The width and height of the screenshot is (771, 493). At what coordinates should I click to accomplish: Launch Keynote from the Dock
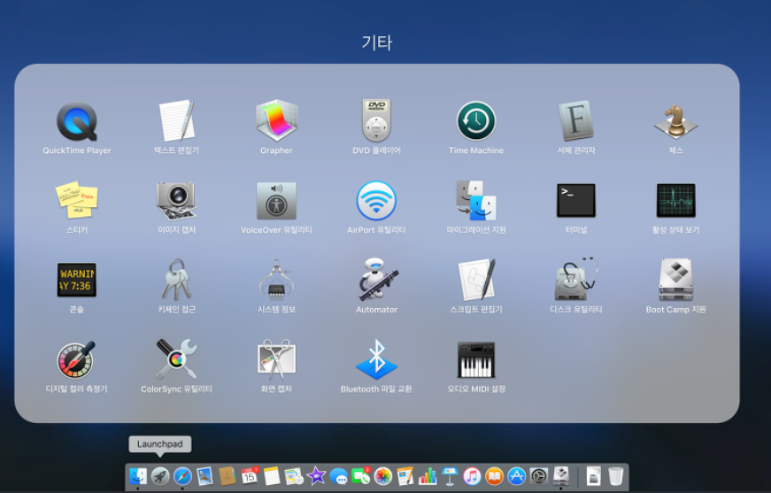click(x=450, y=476)
